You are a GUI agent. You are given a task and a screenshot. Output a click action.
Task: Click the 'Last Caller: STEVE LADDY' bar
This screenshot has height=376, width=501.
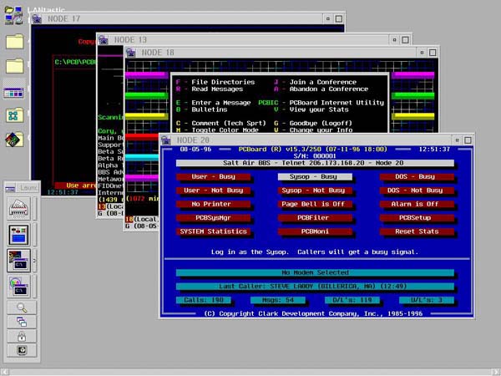coord(315,287)
